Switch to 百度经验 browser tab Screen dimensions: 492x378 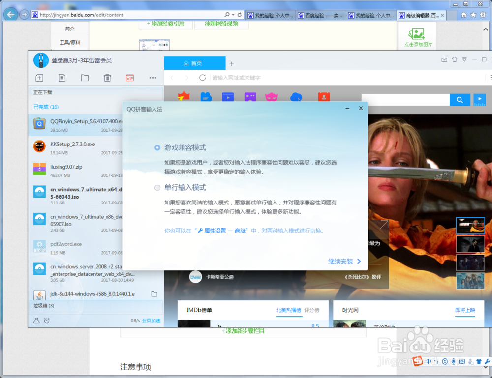click(x=321, y=15)
